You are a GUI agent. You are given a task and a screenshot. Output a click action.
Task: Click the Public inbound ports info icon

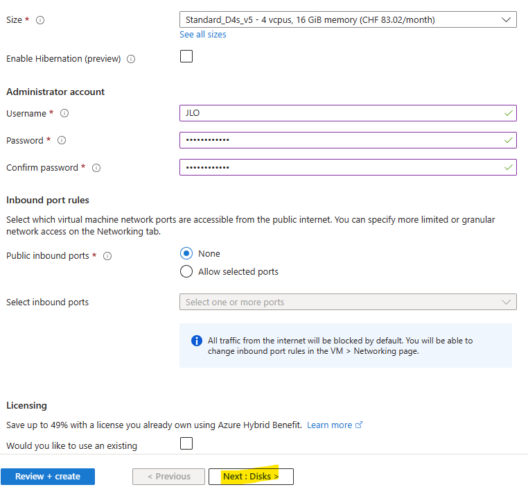pos(107,256)
